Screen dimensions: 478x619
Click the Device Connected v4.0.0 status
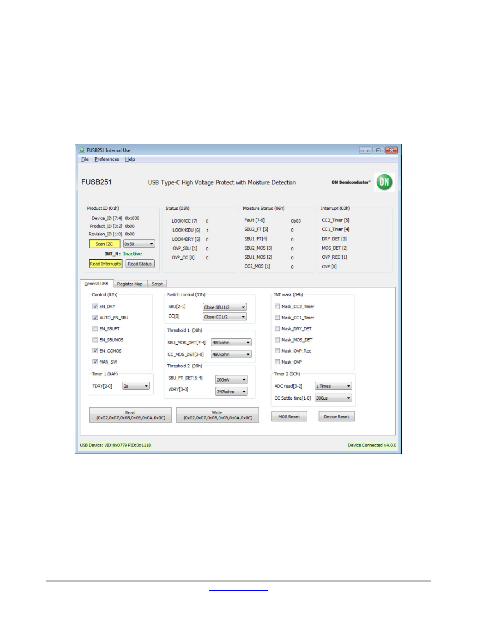(x=372, y=445)
